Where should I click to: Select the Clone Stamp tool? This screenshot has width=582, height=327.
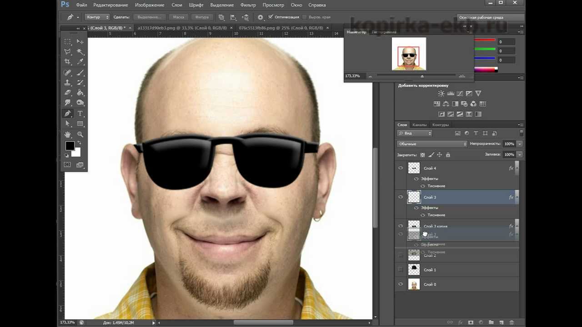tap(68, 83)
